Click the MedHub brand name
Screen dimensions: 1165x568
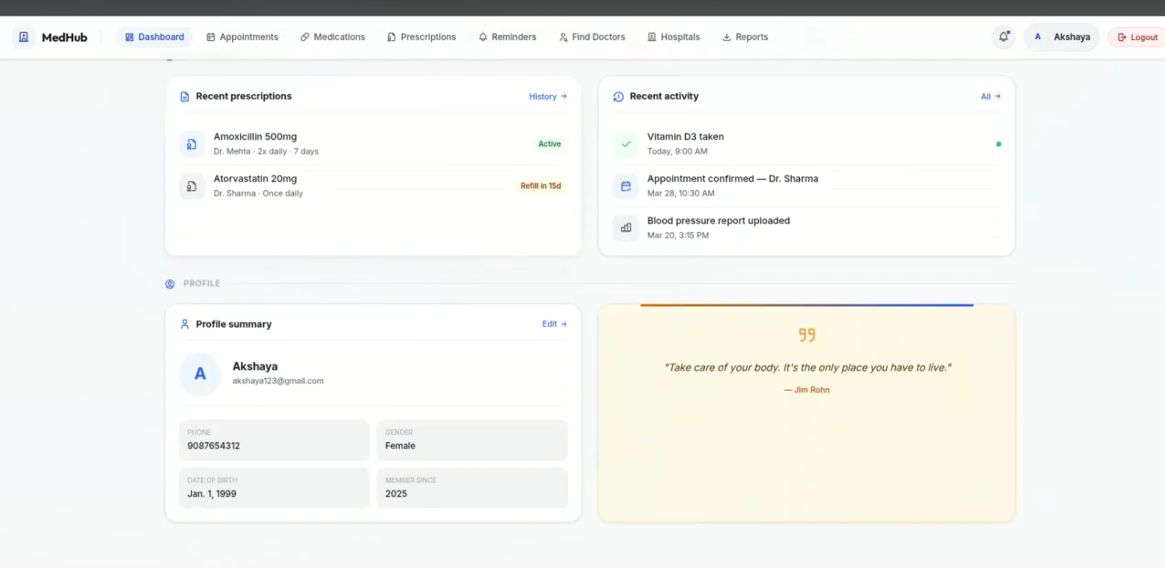(64, 37)
